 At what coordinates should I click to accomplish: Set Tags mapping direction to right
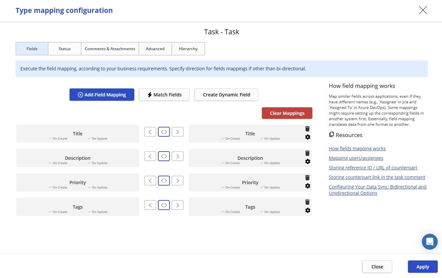pyautogui.click(x=177, y=205)
